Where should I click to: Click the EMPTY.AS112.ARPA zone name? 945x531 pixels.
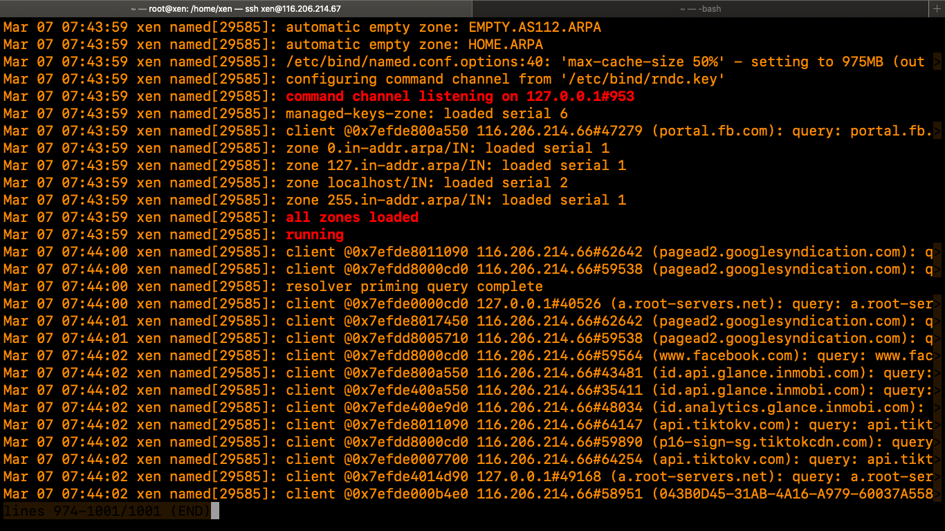535,28
